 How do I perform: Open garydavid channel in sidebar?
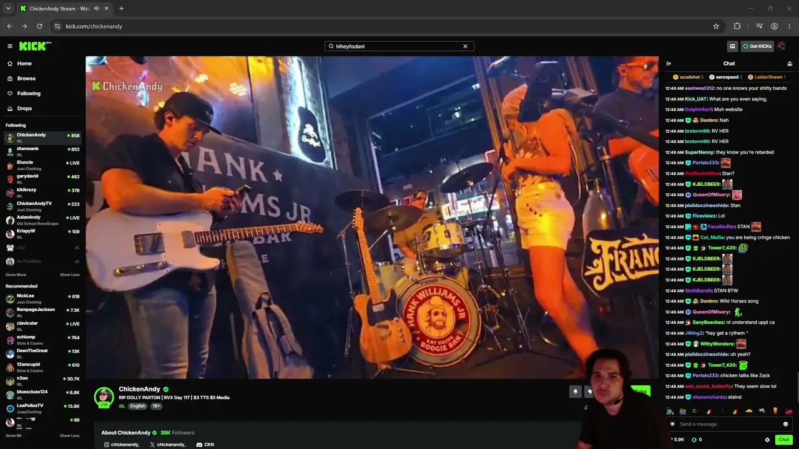point(42,178)
